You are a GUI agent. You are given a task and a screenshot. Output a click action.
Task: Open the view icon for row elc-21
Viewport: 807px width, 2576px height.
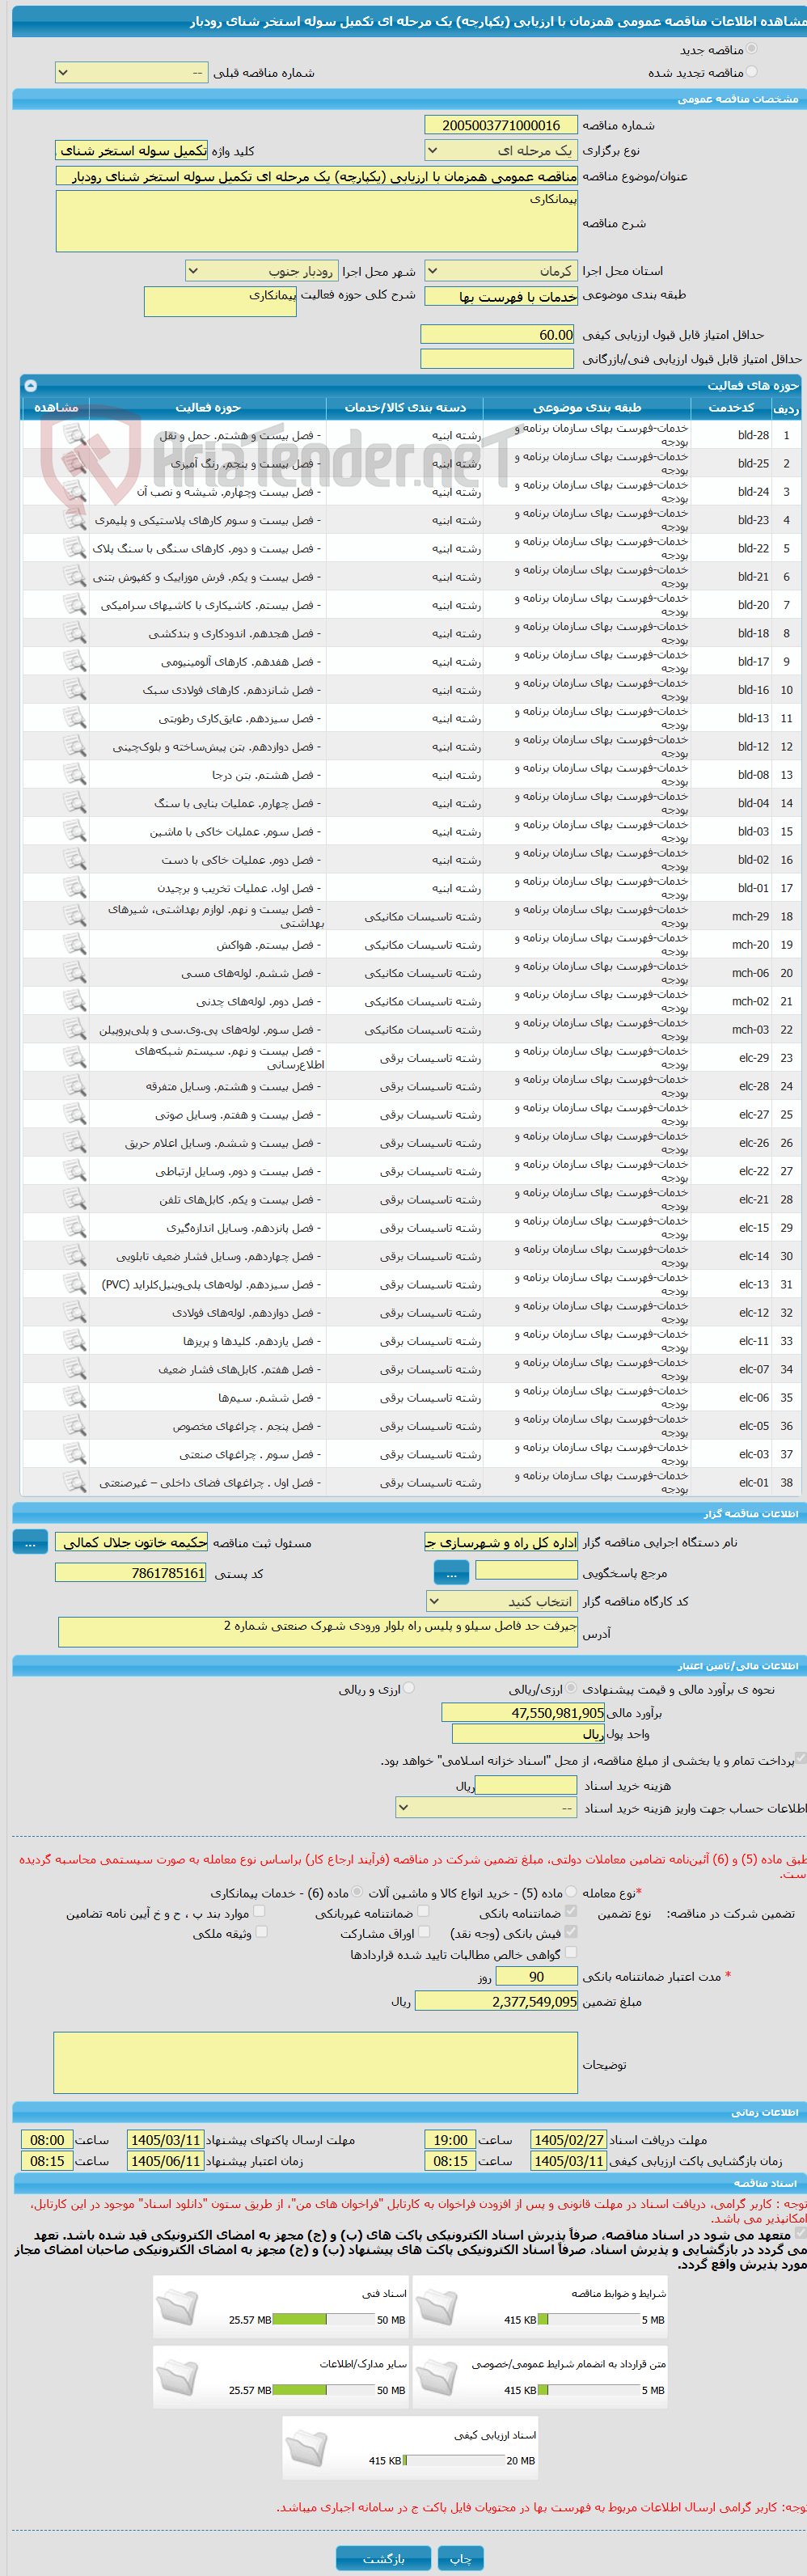coord(74,1199)
